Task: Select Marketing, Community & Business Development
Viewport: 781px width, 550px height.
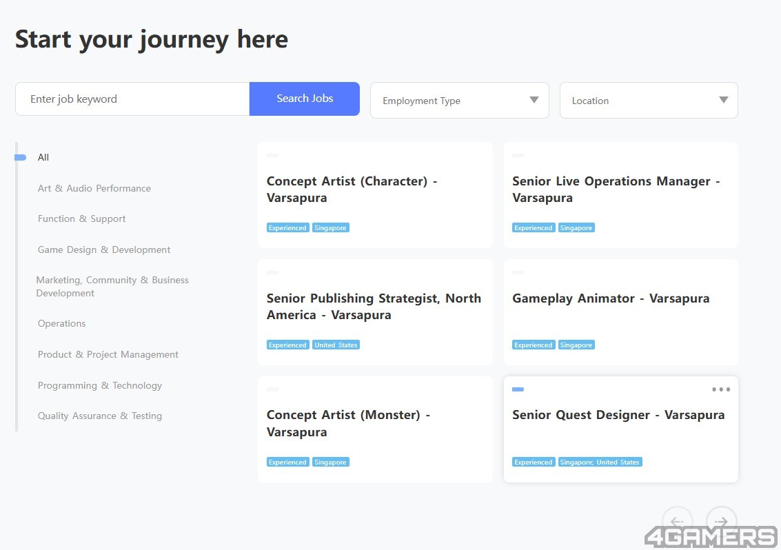Action: pos(112,286)
